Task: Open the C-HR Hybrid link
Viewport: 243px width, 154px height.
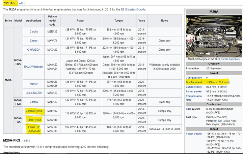Action: click(34, 120)
